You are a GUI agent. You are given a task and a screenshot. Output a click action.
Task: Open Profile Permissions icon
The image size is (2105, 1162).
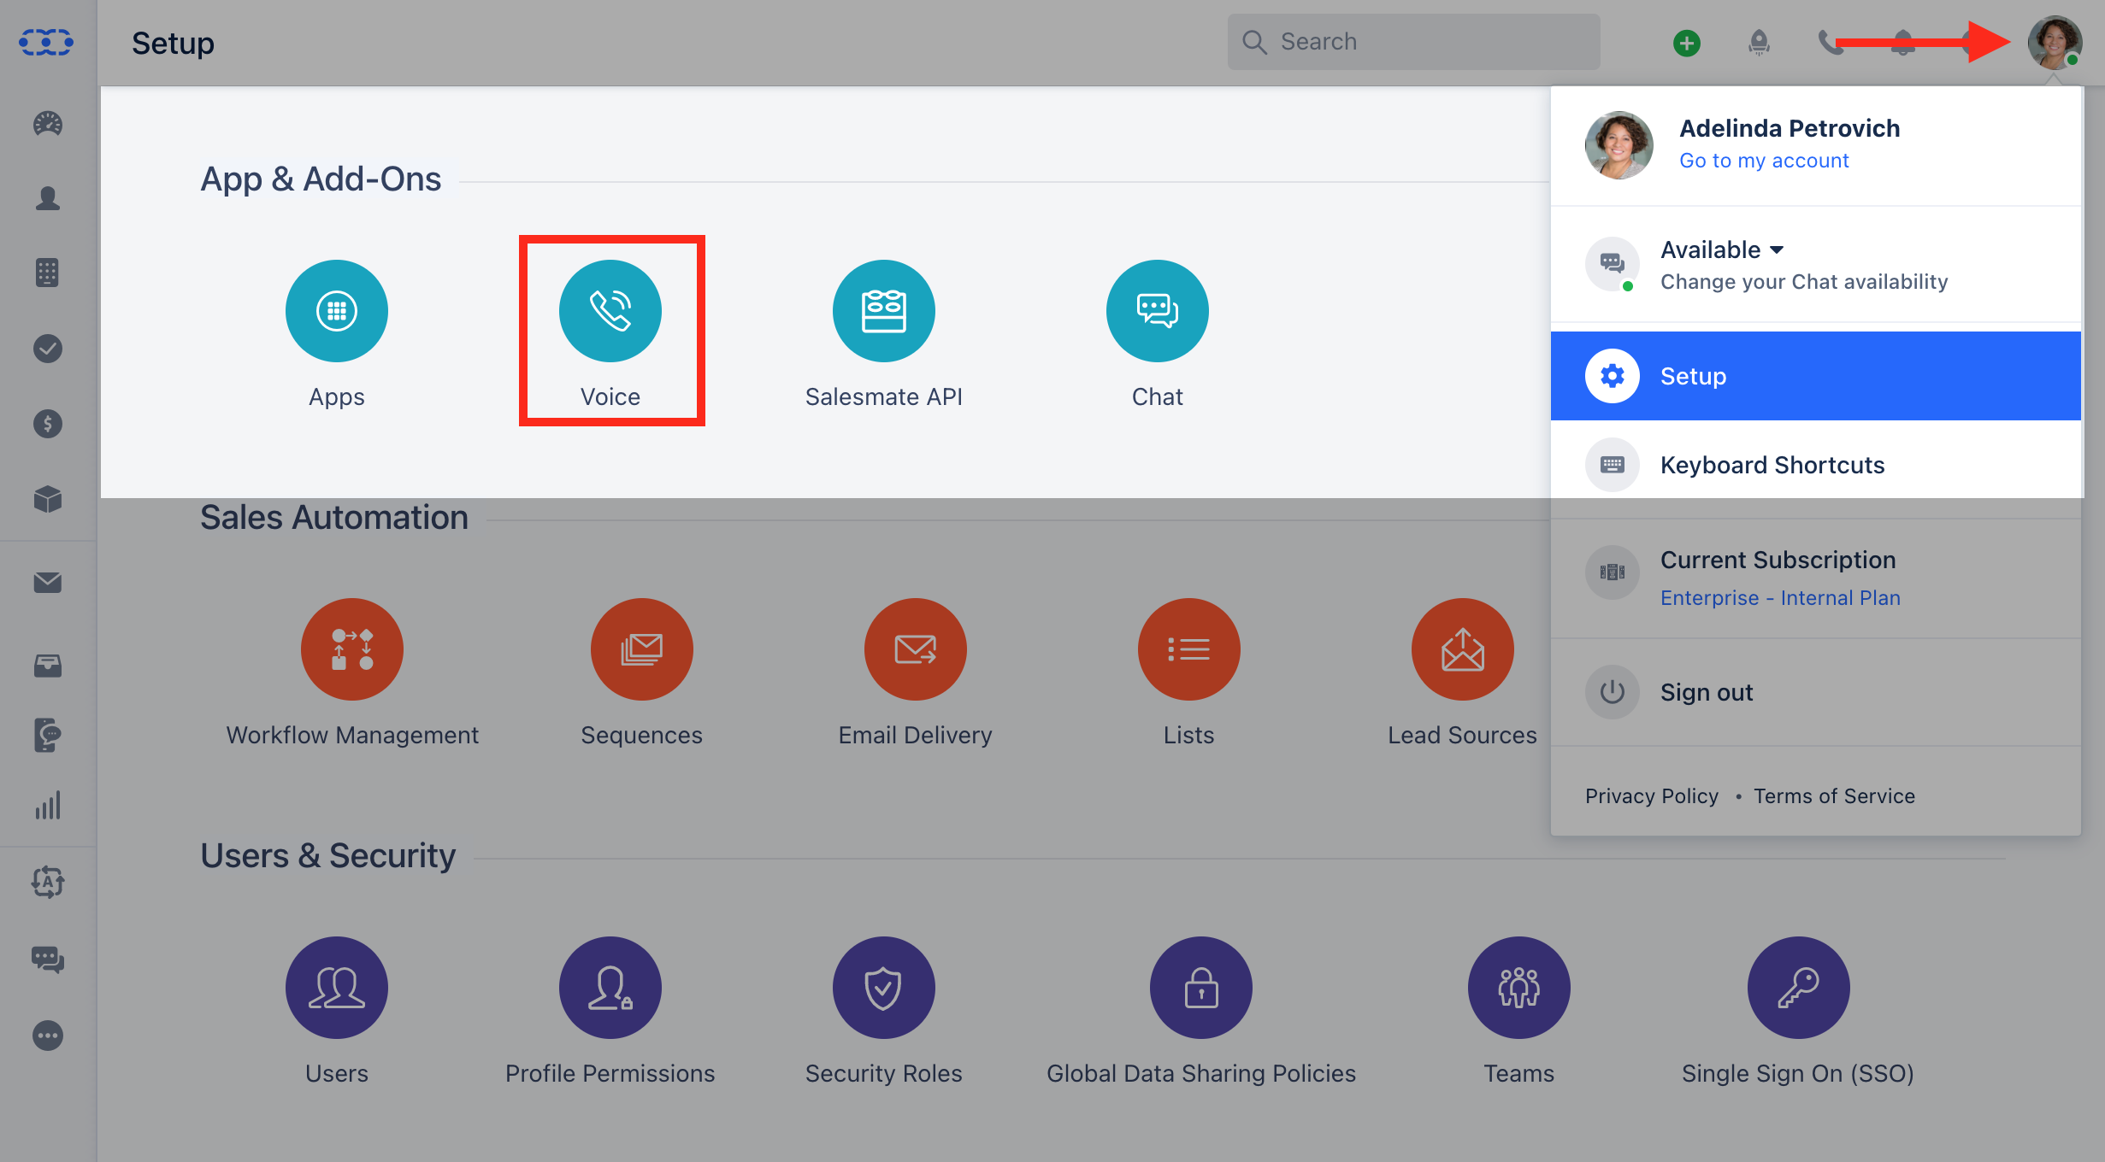610,988
